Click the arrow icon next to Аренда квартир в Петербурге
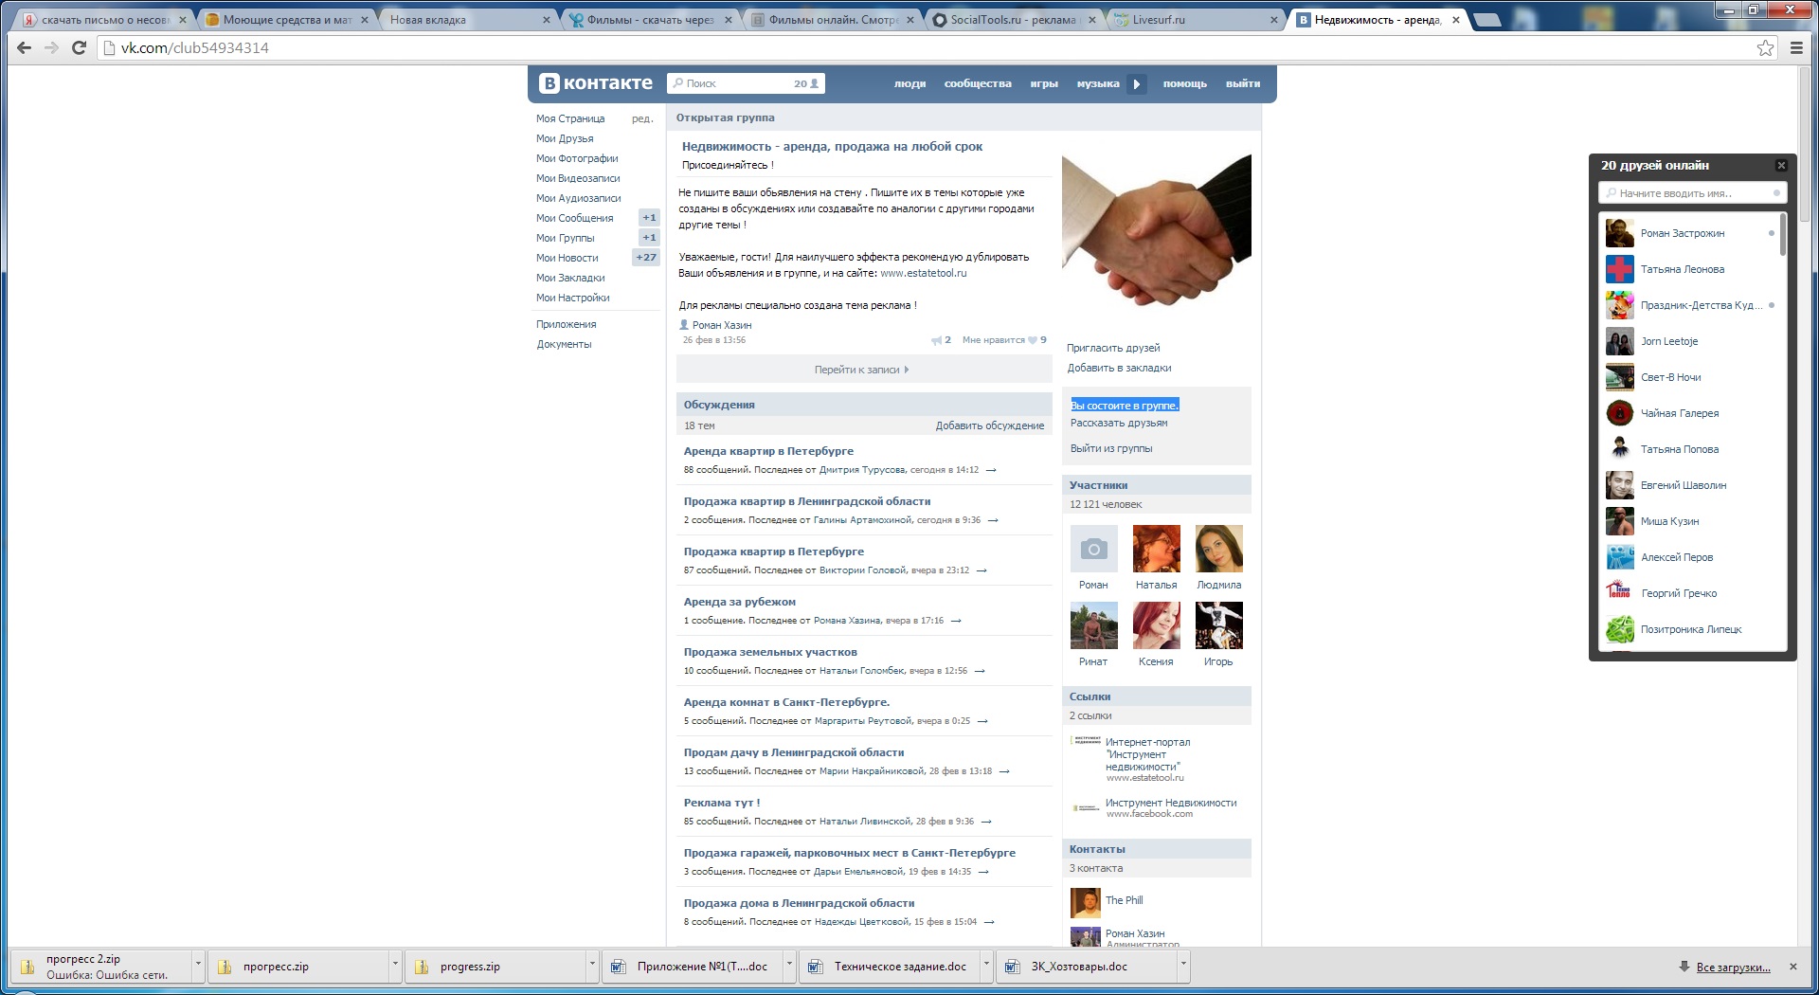 [x=991, y=470]
